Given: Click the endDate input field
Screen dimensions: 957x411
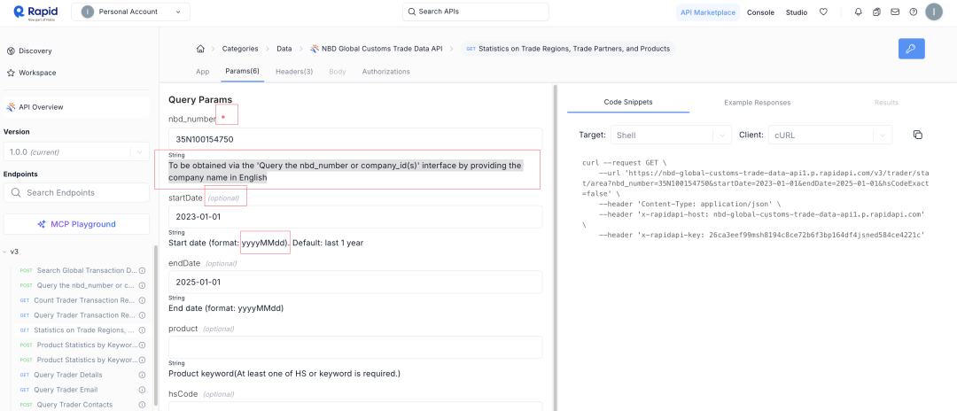Looking at the screenshot, I should [x=355, y=283].
